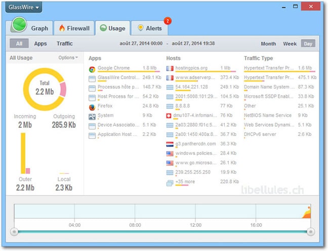328x251 pixels.
Task: Select the All usage filter
Action: click(x=19, y=43)
